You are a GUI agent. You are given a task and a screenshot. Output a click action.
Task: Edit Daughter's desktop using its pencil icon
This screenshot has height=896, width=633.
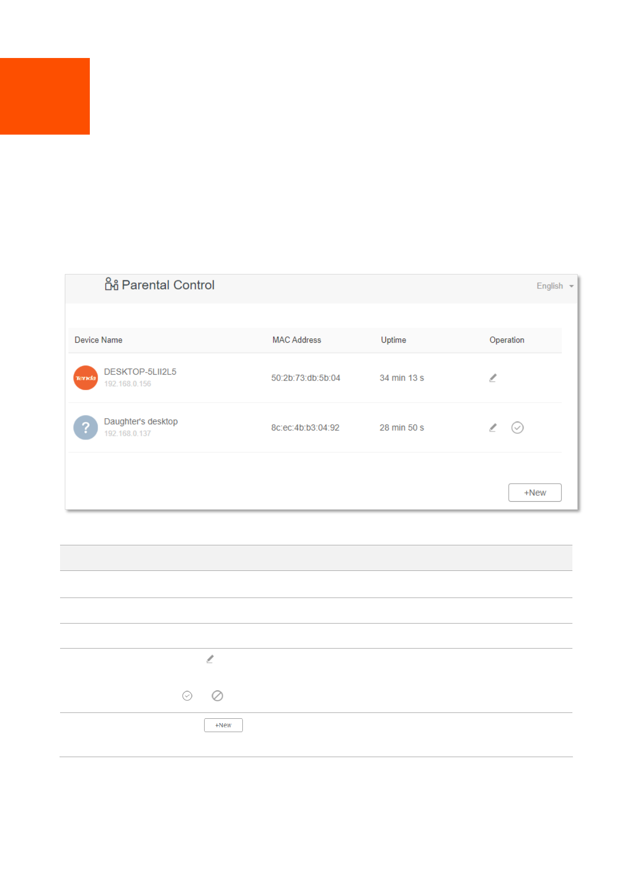click(493, 428)
